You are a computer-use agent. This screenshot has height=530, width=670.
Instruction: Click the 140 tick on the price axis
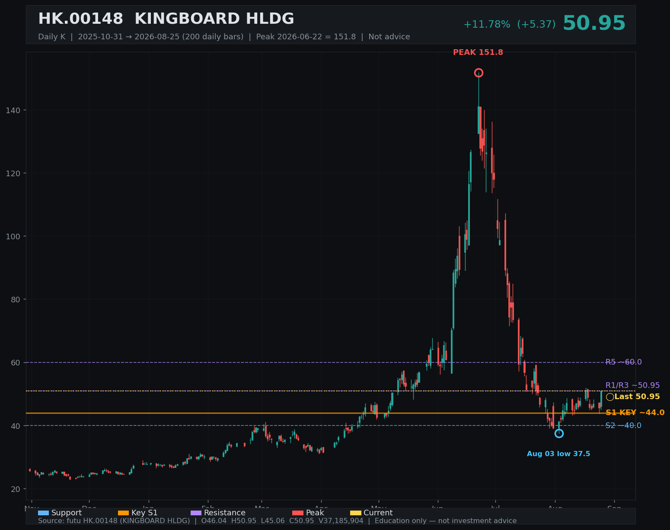click(x=13, y=111)
